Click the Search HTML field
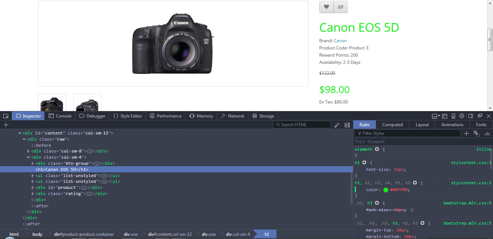 302,125
